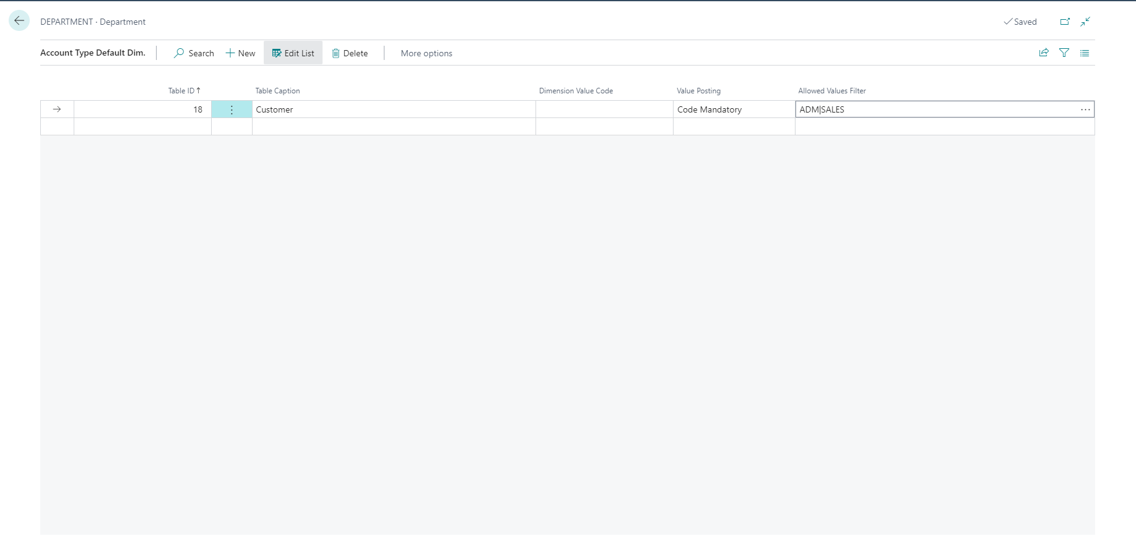Click Allowed Values Filter column header
This screenshot has height=549, width=1136.
[x=832, y=91]
